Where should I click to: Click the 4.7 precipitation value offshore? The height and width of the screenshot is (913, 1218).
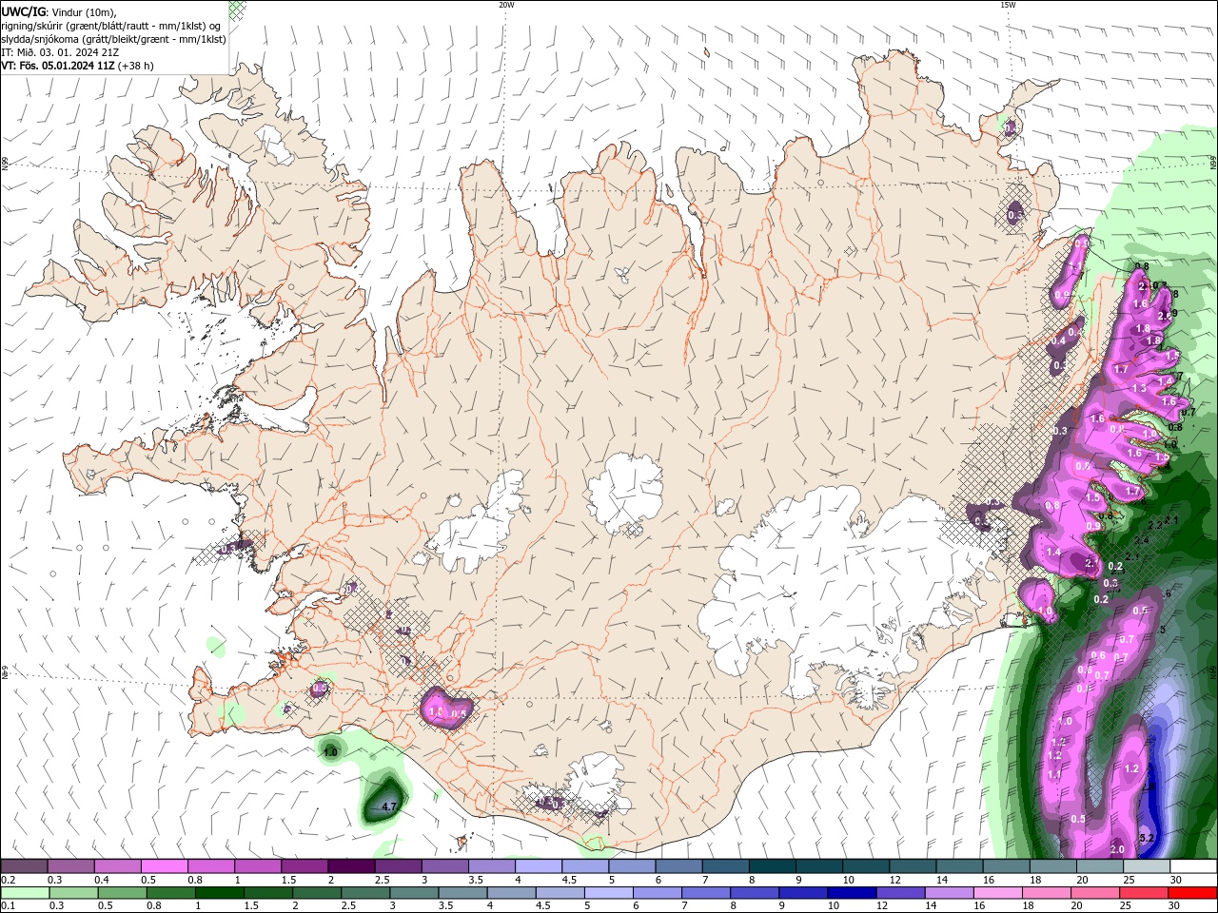388,806
